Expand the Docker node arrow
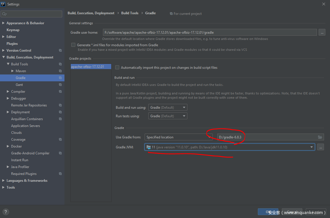The image size is (330, 218). 8,146
